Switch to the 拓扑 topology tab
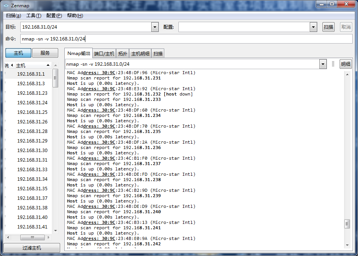The image size is (358, 256). click(123, 54)
